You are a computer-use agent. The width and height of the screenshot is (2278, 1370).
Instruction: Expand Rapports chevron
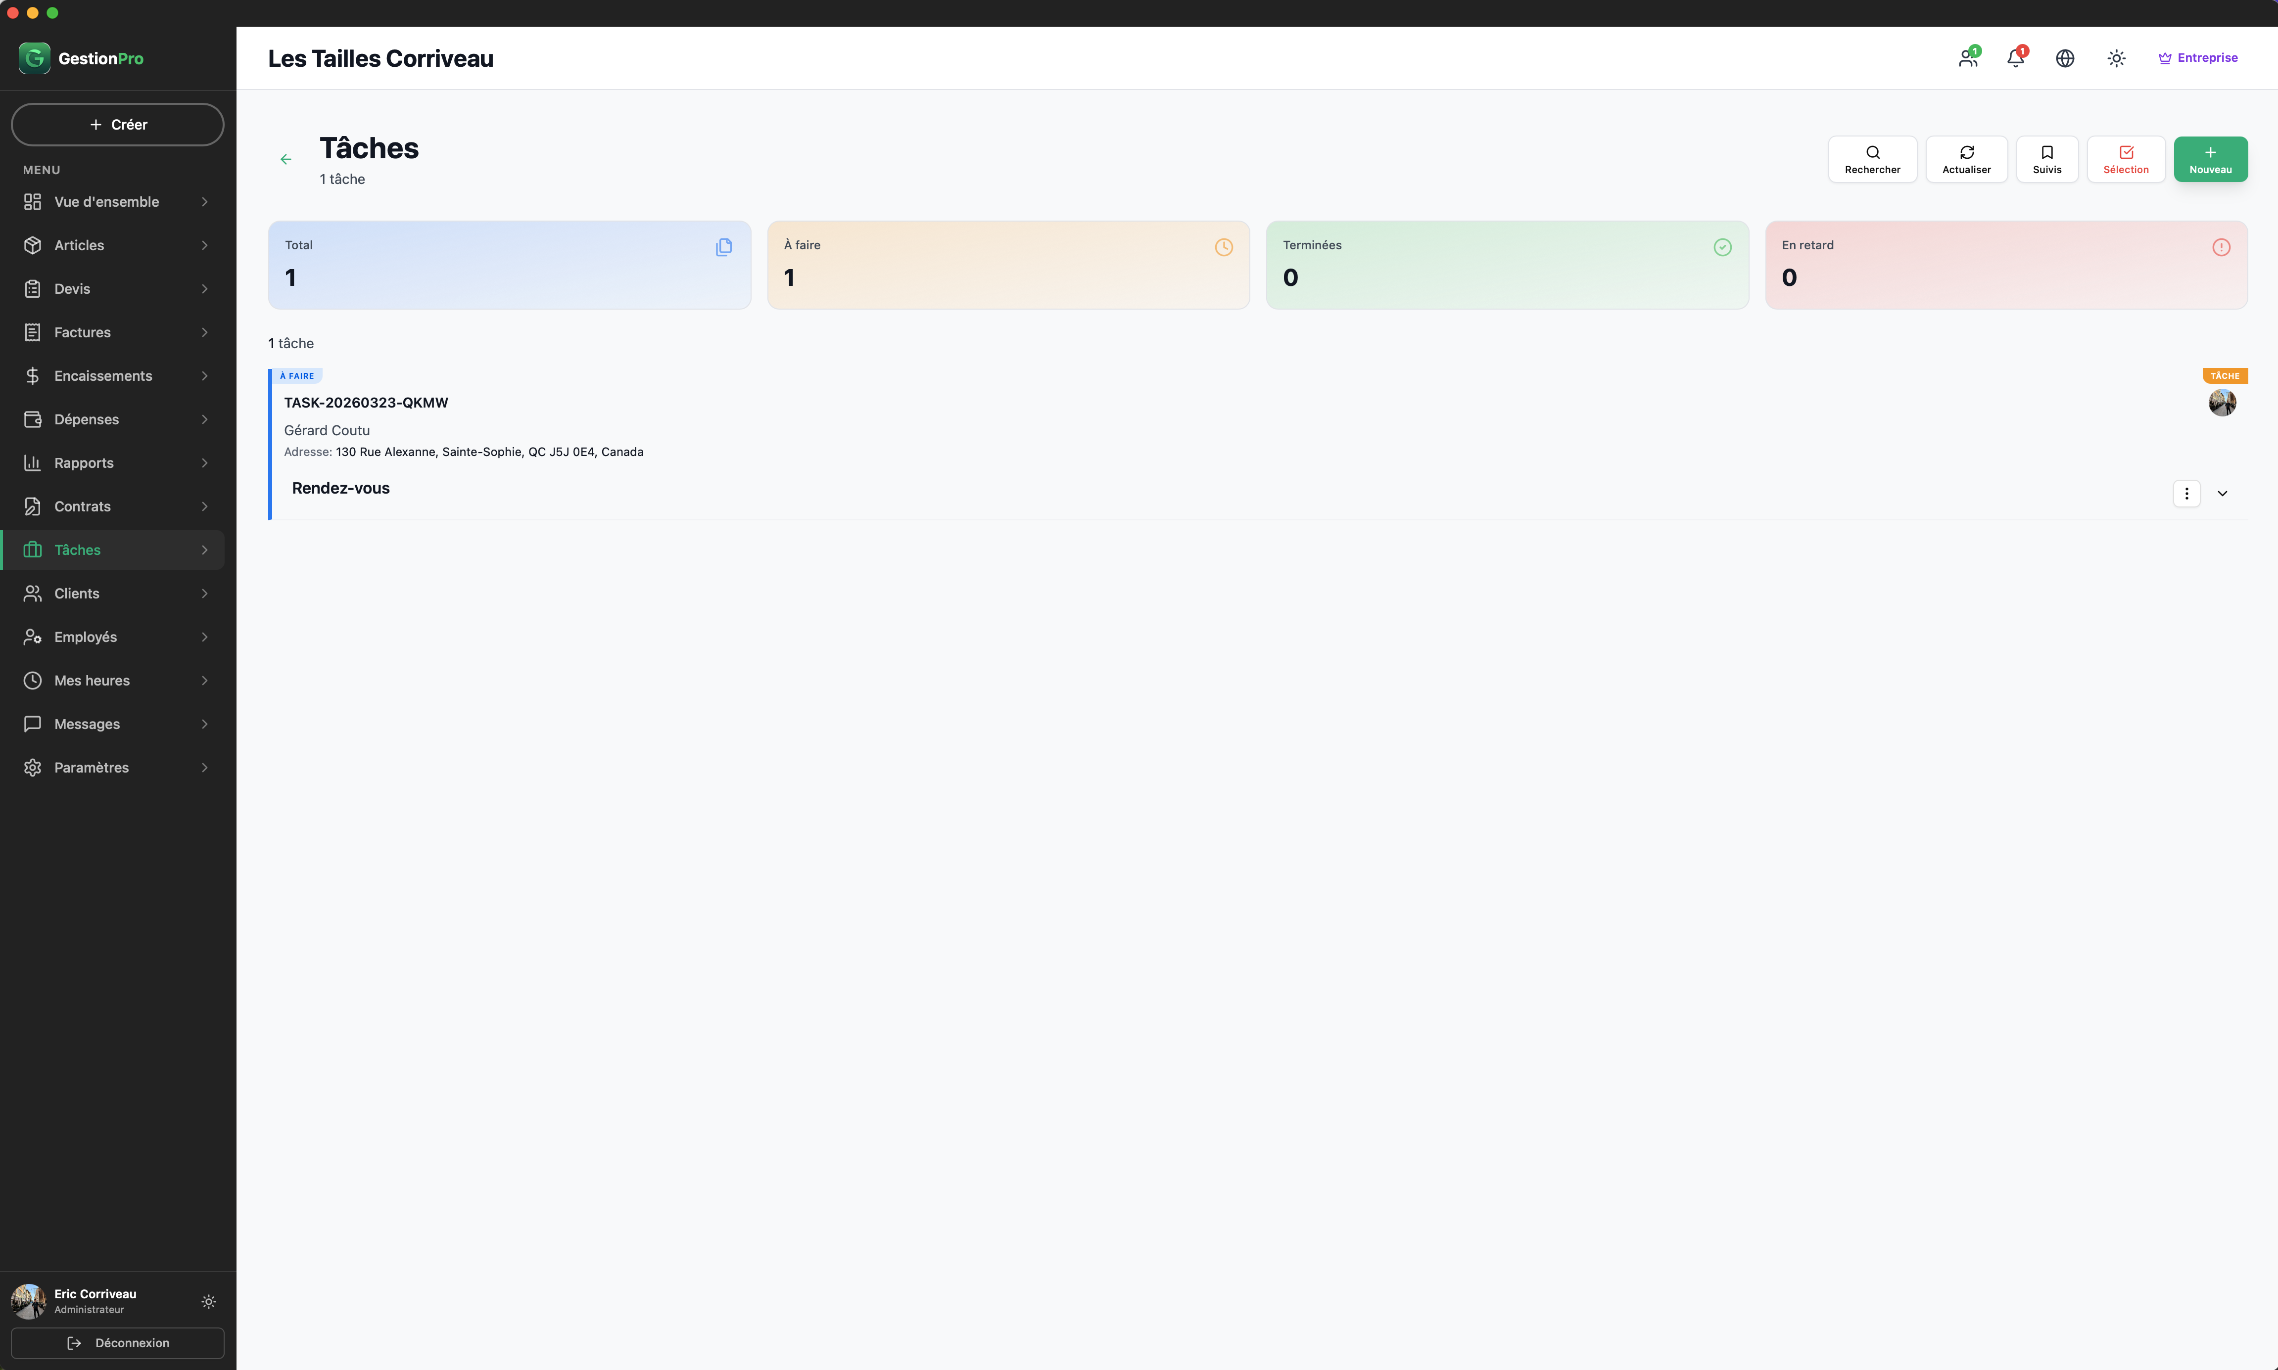click(x=204, y=462)
